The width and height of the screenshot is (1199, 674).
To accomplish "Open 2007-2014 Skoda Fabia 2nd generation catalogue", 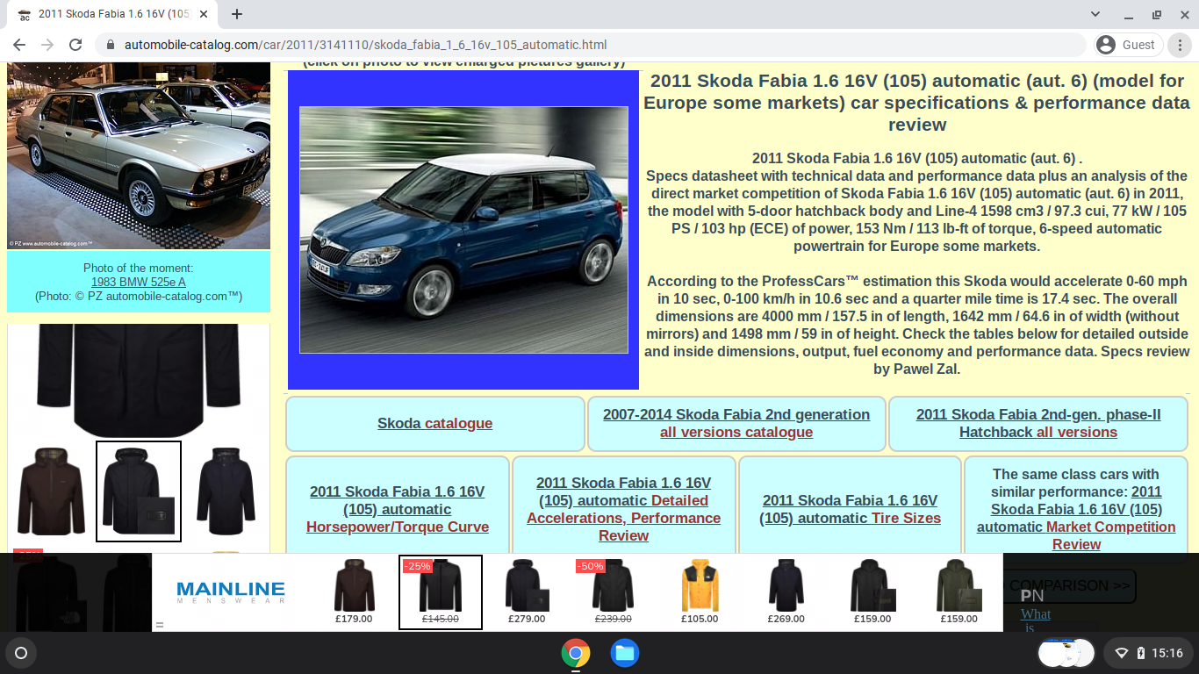I will coord(736,423).
